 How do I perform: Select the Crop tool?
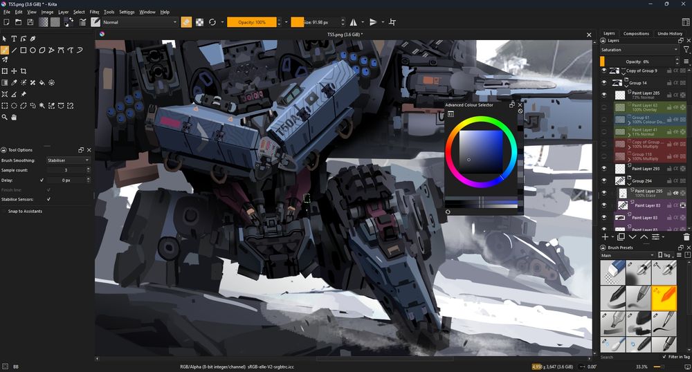tap(24, 71)
